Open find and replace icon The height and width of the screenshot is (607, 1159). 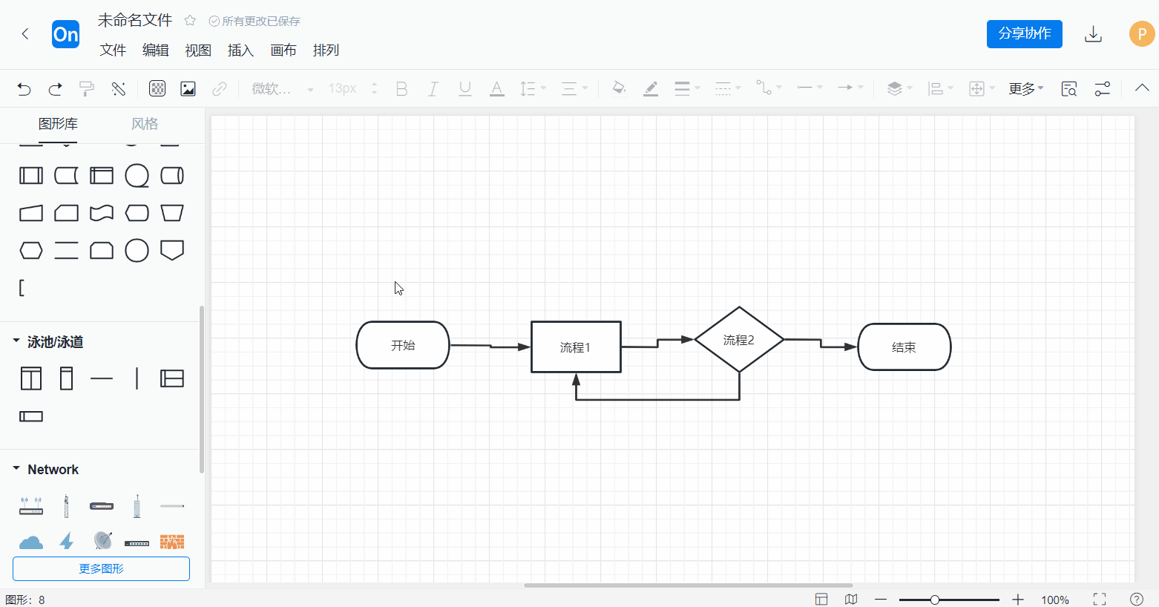point(1068,89)
